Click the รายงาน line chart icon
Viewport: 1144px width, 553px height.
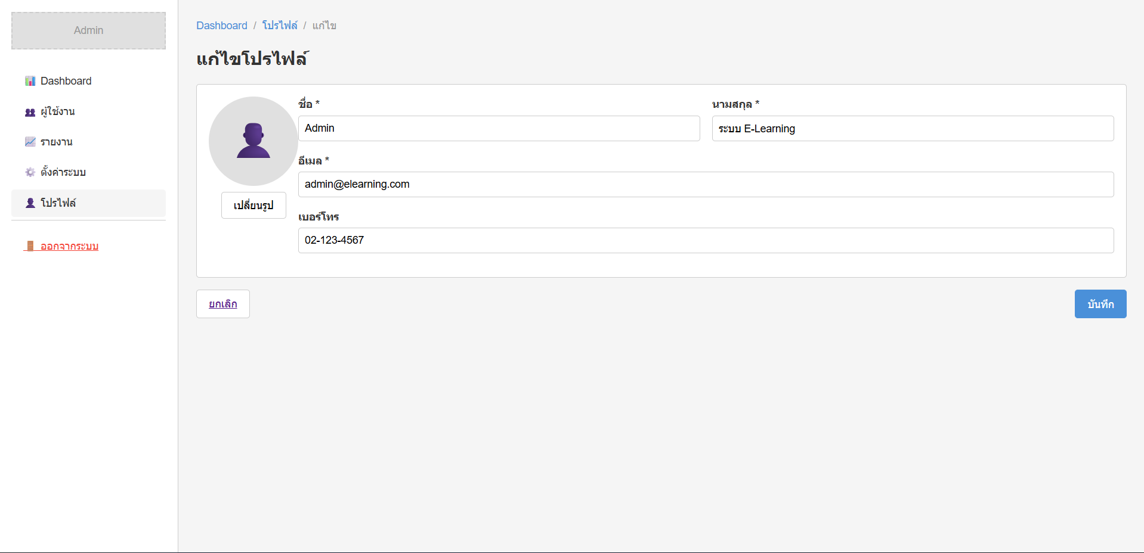[x=30, y=142]
